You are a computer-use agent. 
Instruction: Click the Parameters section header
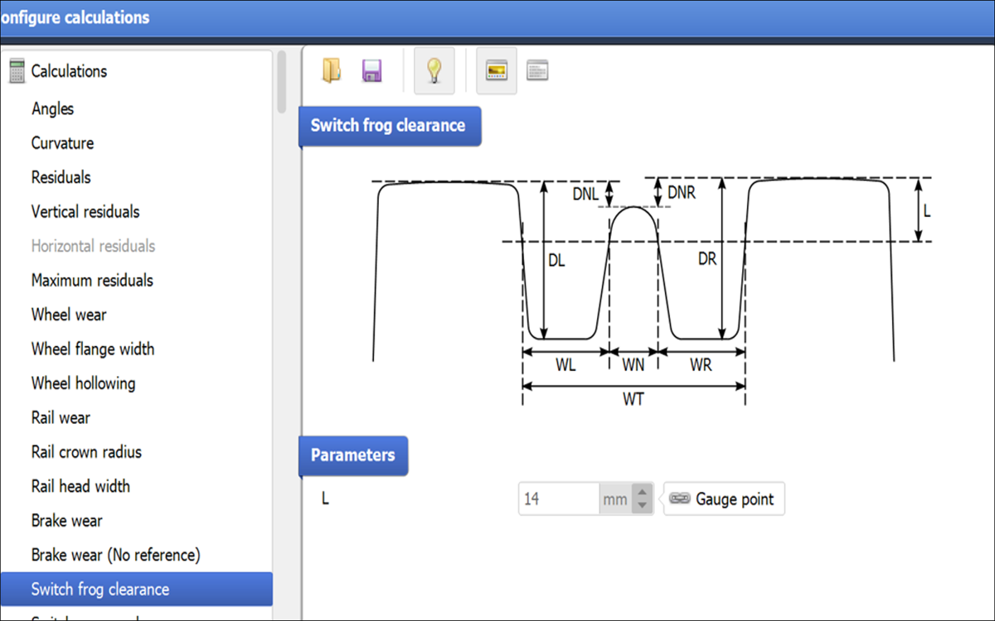tap(353, 455)
